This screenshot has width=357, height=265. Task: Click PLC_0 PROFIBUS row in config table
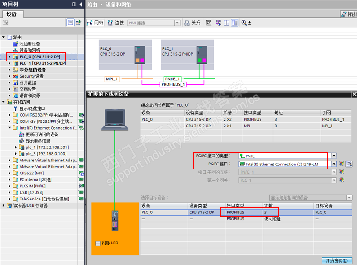click(x=246, y=119)
